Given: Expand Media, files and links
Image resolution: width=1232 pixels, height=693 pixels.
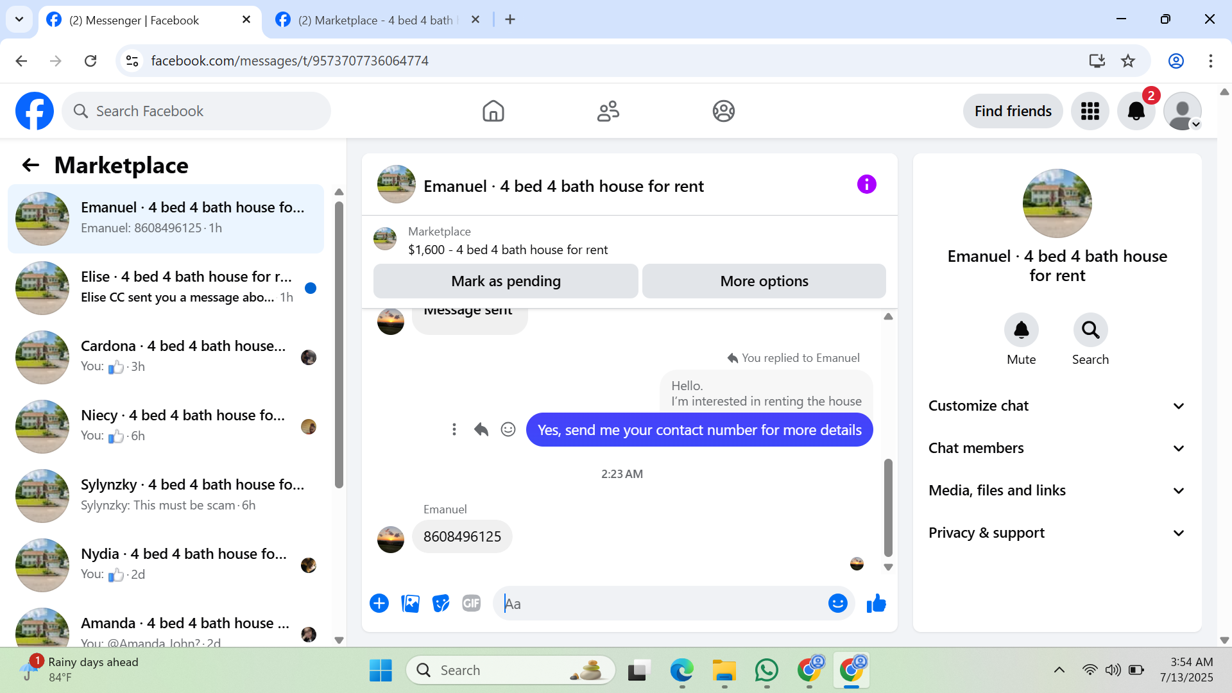Looking at the screenshot, I should [1057, 491].
